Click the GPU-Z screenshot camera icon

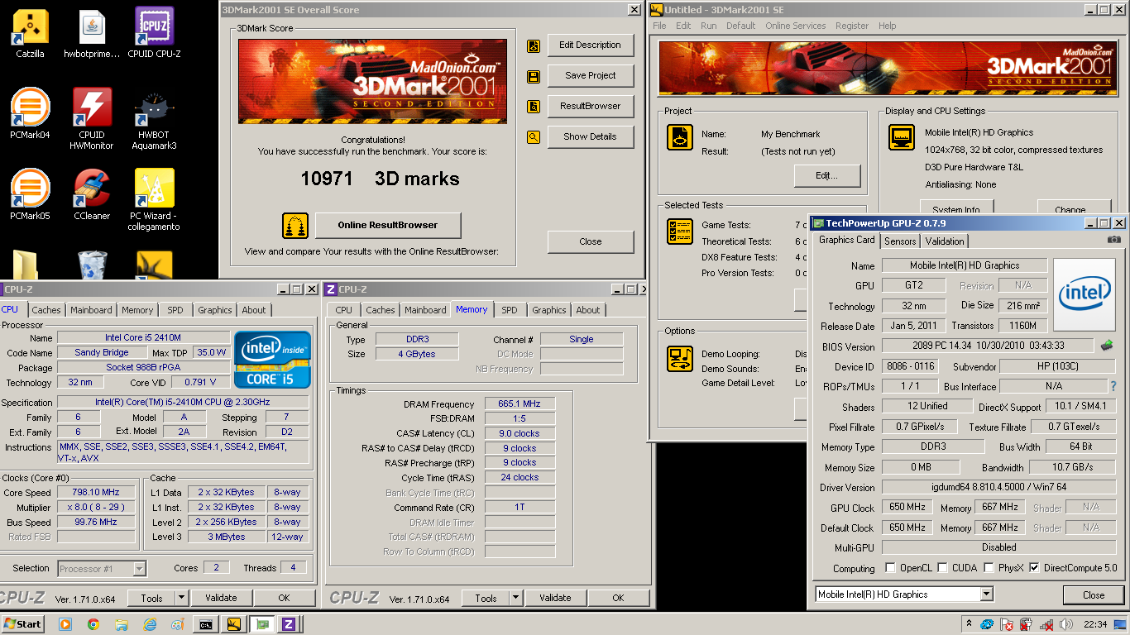click(1114, 240)
